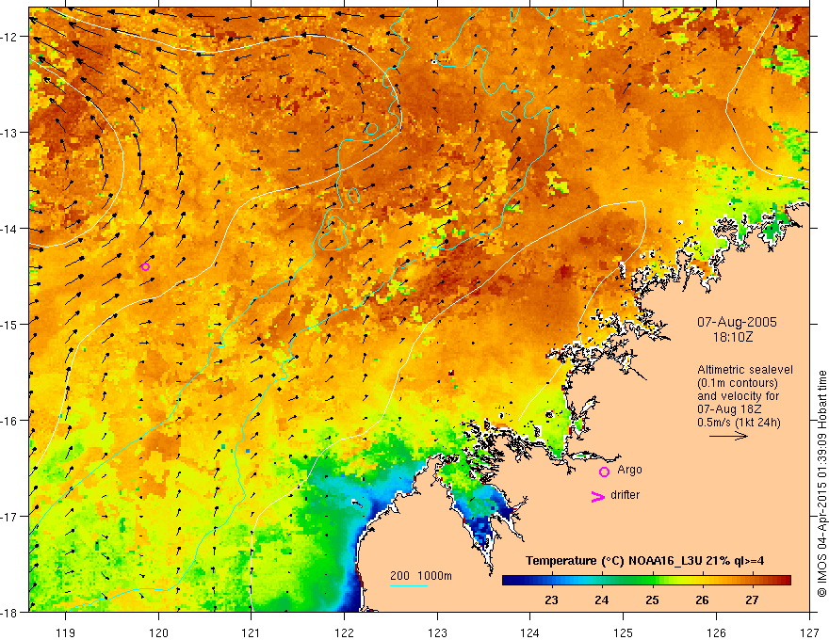Click the '07-Aug 18Z' legend line

point(727,409)
